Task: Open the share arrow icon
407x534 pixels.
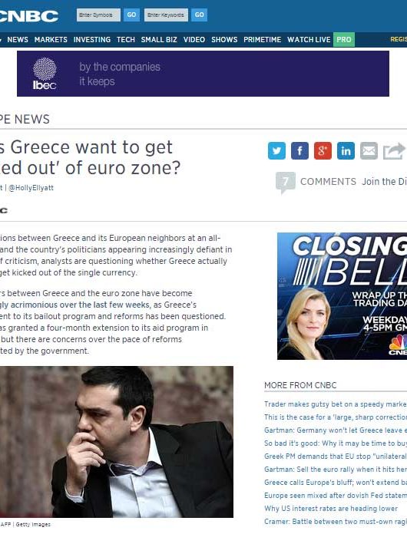Action: point(395,150)
